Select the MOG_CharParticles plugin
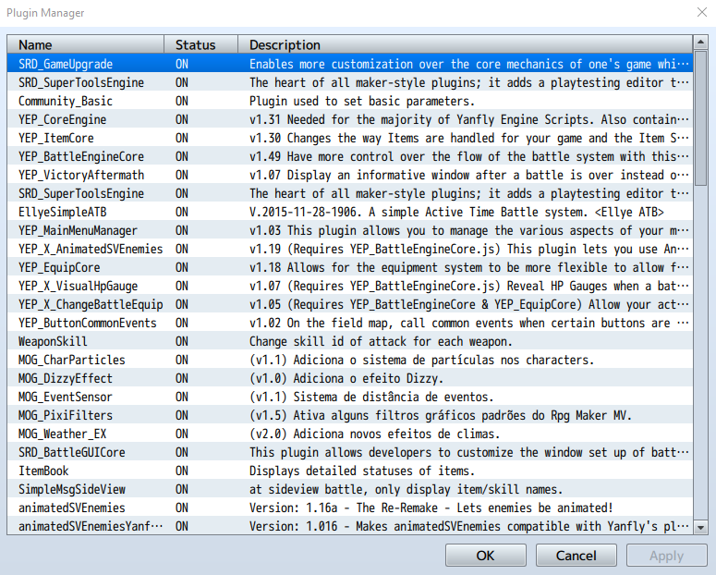 350,360
